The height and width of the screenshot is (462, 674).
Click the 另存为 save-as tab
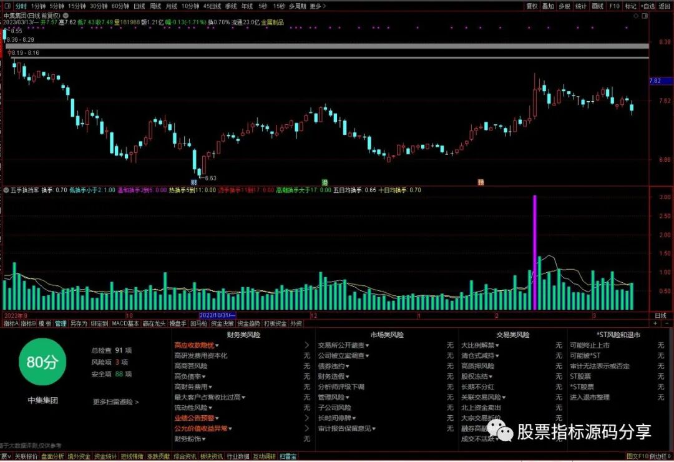[79, 323]
